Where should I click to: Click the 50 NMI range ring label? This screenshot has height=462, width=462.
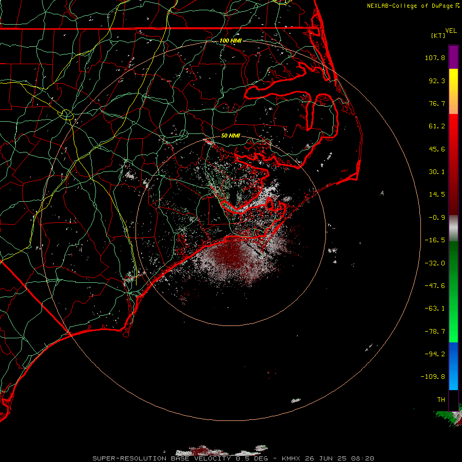(230, 136)
